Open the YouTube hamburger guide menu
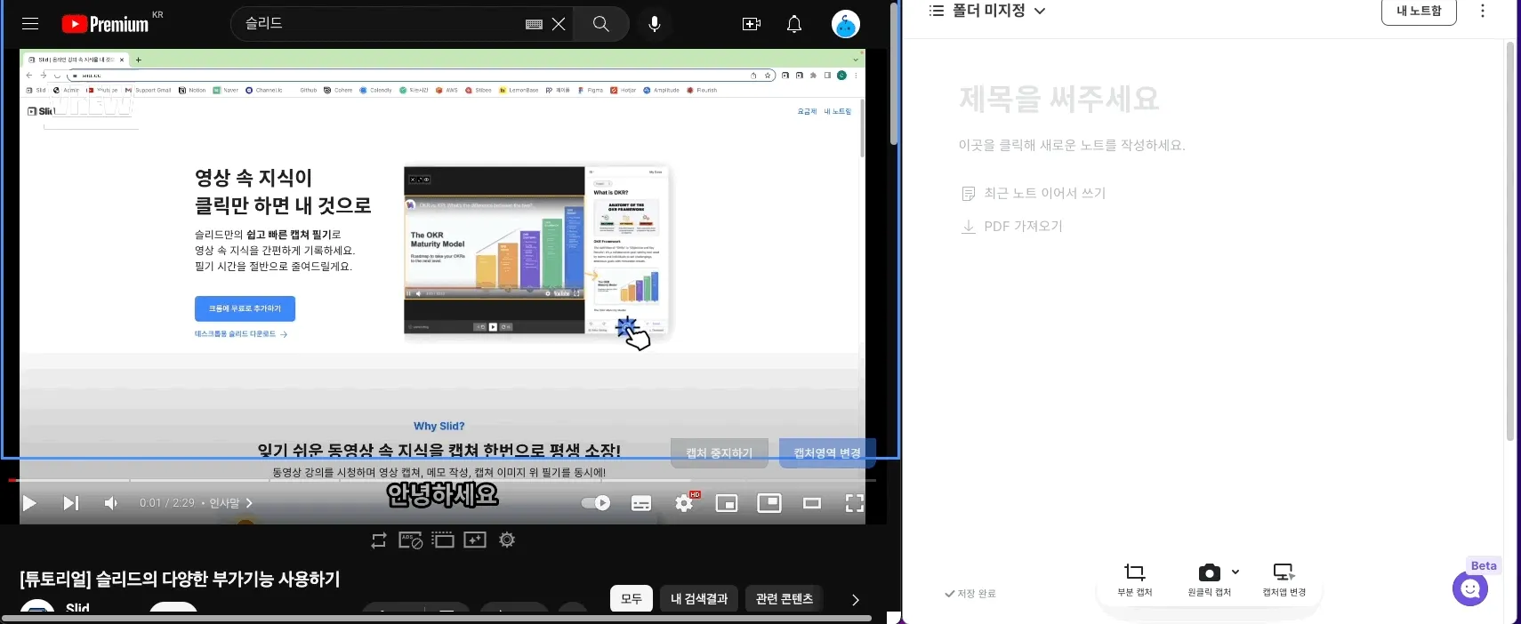1521x624 pixels. [30, 24]
